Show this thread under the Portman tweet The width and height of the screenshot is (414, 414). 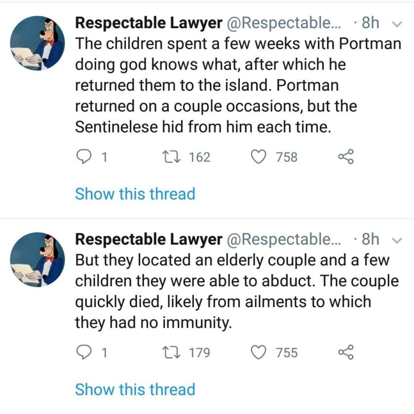click(135, 194)
